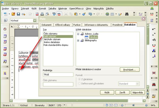Click the Zavřít button
This screenshot has height=108, width=159.
point(122,92)
